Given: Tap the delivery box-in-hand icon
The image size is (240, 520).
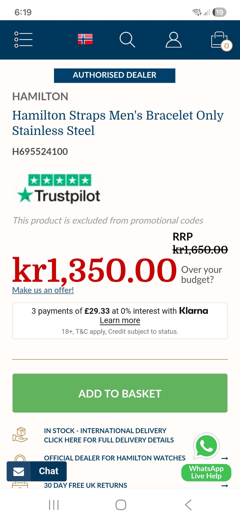Looking at the screenshot, I should click(20, 435).
